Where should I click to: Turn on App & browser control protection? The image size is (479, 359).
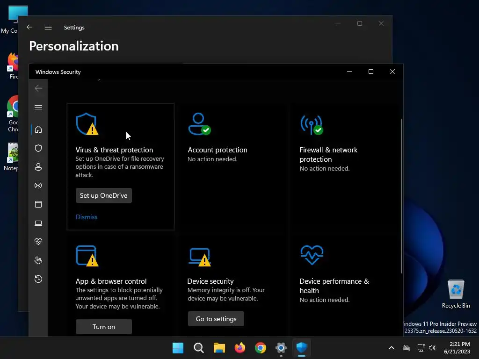103,327
